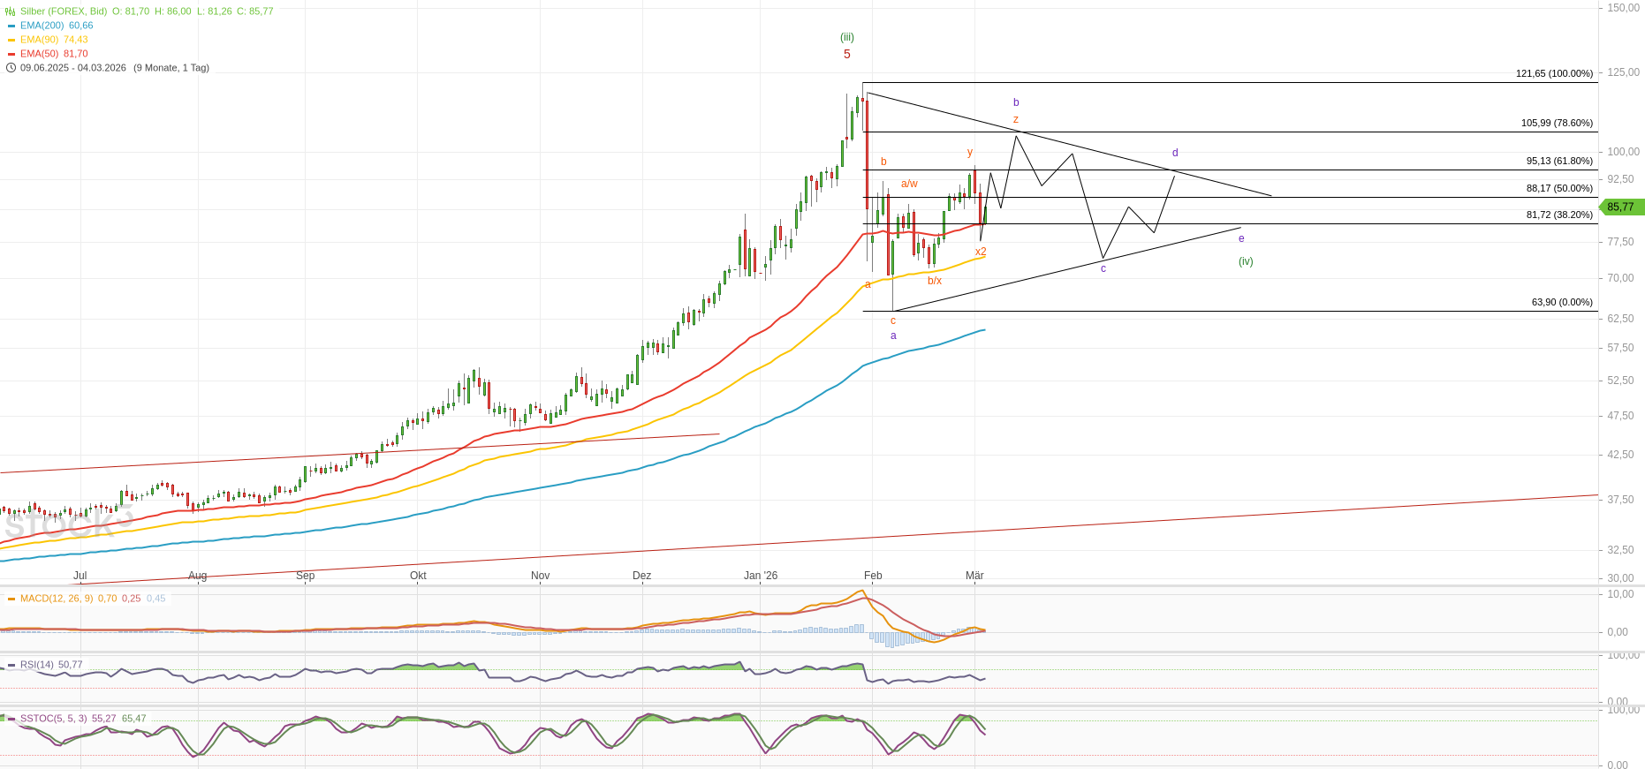Screen dimensions: 1645x769
Task: Open the RSI(14) indicator label
Action: pos(37,665)
